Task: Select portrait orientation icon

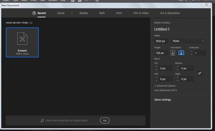Action: click(x=173, y=53)
